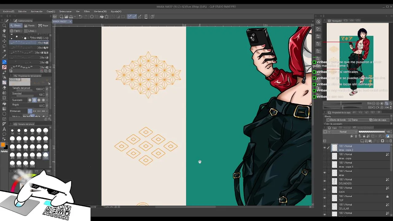
Task: Show the 'letras - copia' layer
Action: tap(325, 156)
